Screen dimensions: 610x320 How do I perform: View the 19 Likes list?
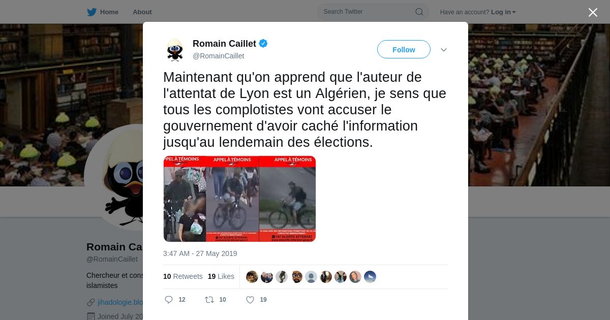(x=221, y=276)
